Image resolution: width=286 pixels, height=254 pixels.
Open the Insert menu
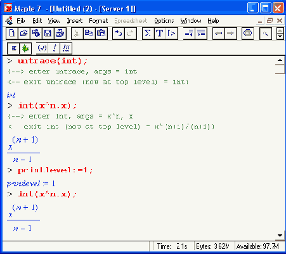pyautogui.click(x=75, y=21)
